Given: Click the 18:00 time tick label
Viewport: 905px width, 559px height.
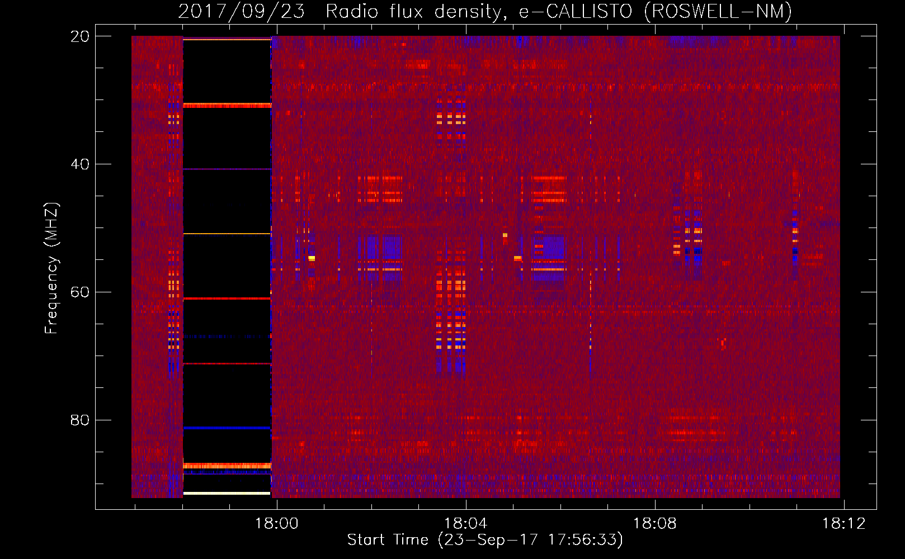Looking at the screenshot, I should pos(277,523).
